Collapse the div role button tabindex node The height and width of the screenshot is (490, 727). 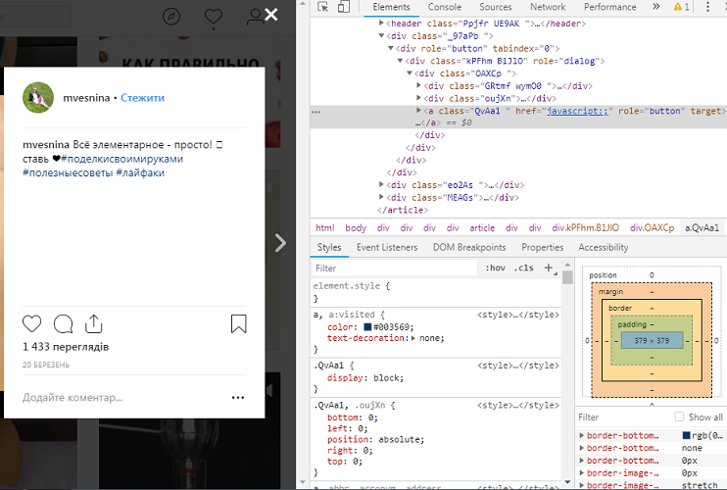click(x=390, y=48)
